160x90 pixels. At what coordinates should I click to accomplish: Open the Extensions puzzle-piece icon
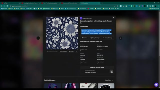coord(147,6)
